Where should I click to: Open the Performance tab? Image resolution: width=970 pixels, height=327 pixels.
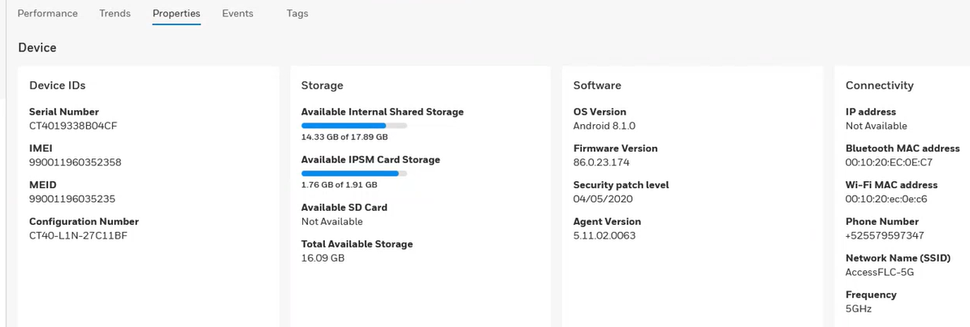[x=48, y=14]
